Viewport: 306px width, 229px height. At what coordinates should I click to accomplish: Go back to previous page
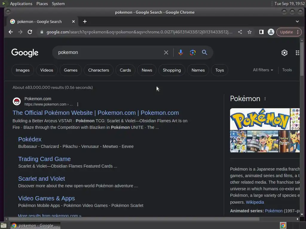point(11,32)
